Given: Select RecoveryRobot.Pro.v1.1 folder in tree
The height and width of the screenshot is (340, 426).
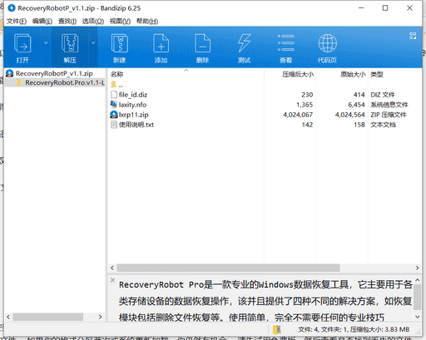Looking at the screenshot, I should pos(65,82).
